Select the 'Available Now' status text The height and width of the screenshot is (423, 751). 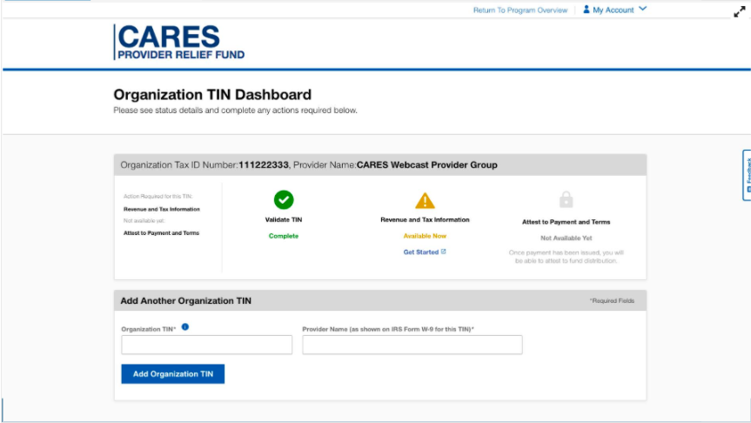[425, 236]
